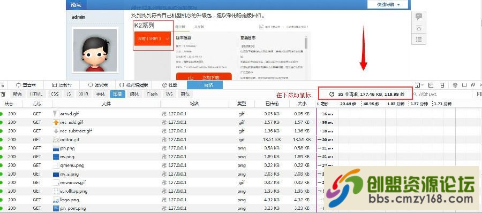Click the logo.png file thumbnail icon
This screenshot has width=482, height=213.
[x=56, y=200]
